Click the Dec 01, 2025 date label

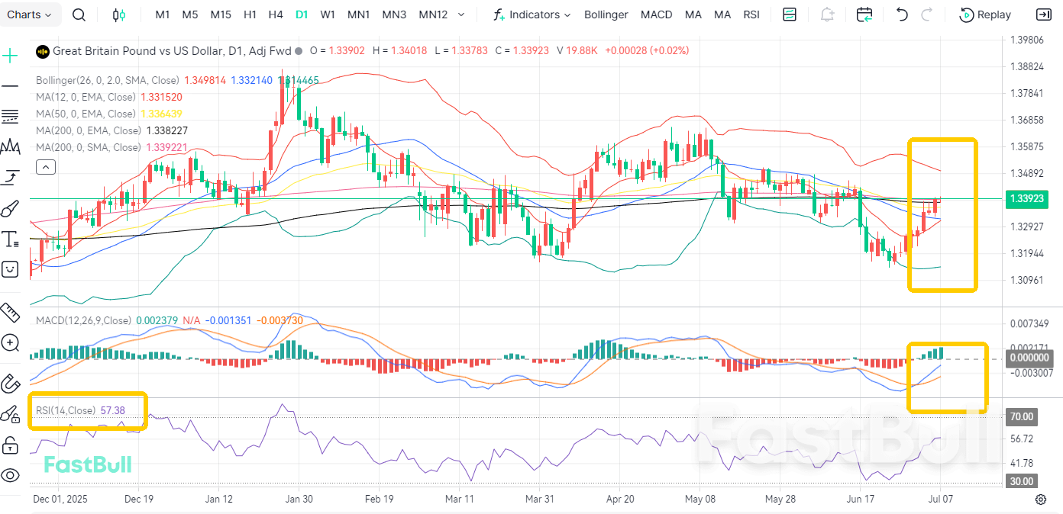coord(60,500)
